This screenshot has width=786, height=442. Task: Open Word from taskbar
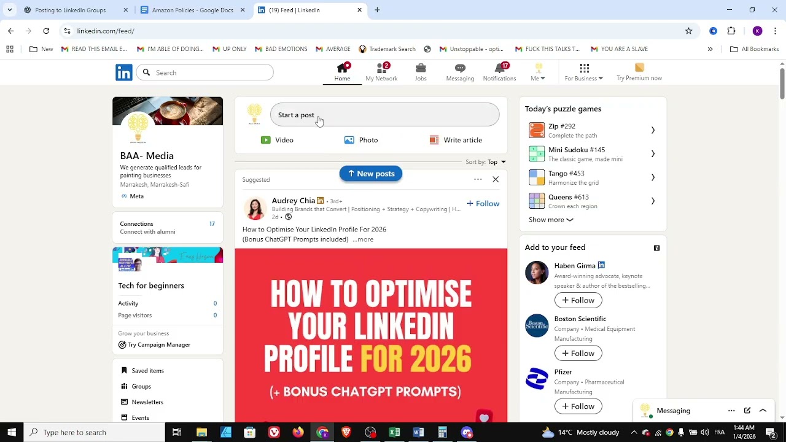coord(418,432)
